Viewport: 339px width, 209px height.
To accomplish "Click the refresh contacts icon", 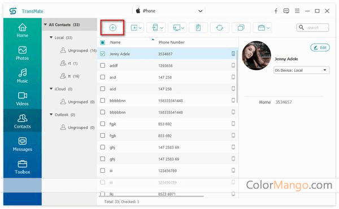I will tap(219, 28).
